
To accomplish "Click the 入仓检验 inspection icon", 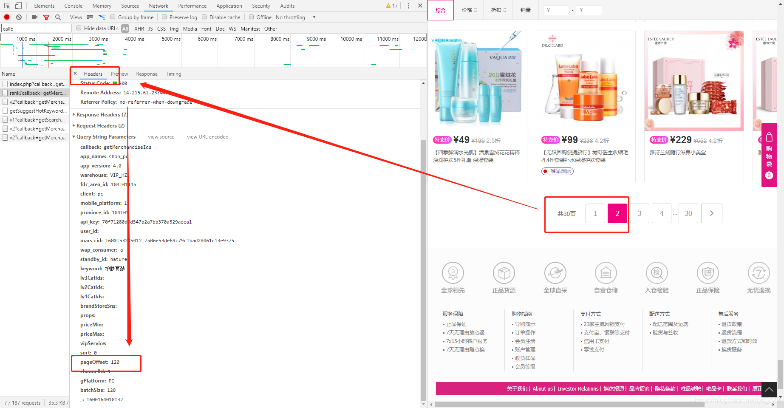I will 657,272.
